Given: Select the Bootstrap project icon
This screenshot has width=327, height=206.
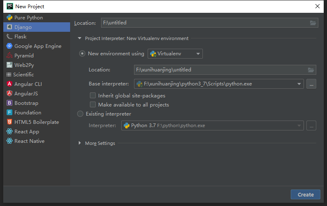Looking at the screenshot, I should tap(9, 103).
